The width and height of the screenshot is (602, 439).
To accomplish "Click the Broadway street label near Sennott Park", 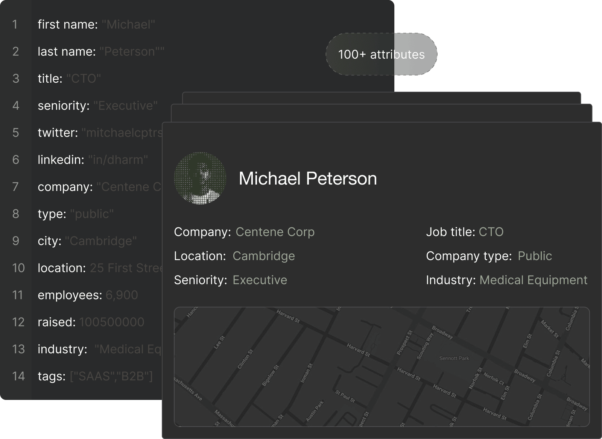I will [442, 332].
